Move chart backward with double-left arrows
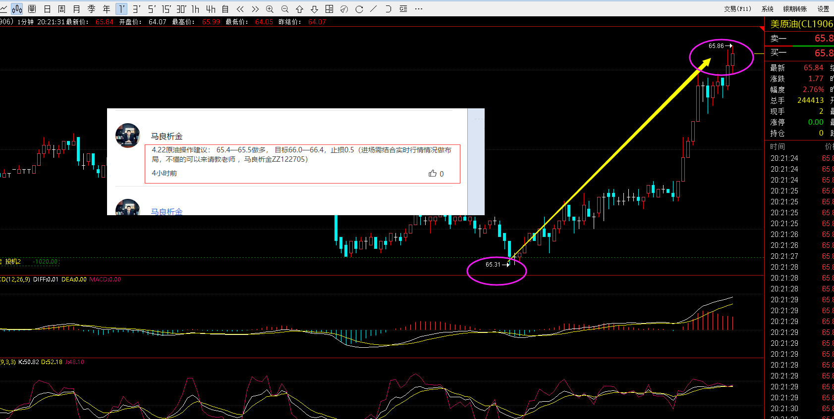This screenshot has width=834, height=419. coord(240,9)
